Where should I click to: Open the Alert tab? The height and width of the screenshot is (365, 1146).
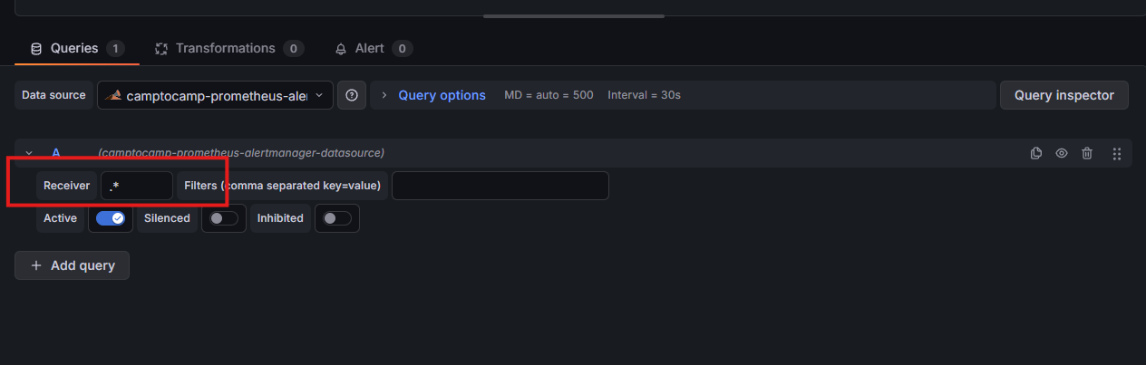(369, 49)
